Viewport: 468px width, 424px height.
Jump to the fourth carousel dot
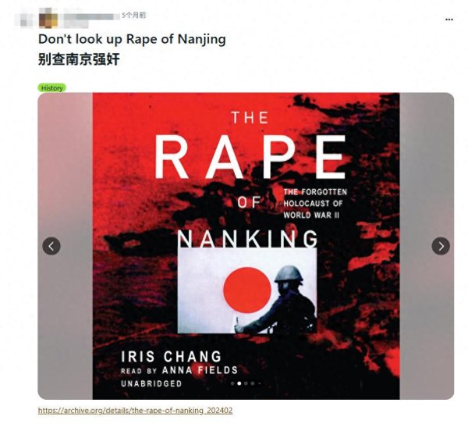pyautogui.click(x=253, y=383)
